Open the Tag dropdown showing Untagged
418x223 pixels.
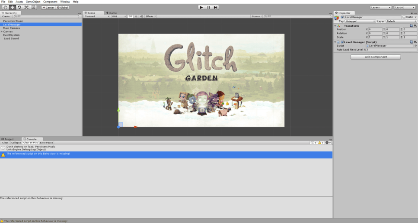(360, 21)
